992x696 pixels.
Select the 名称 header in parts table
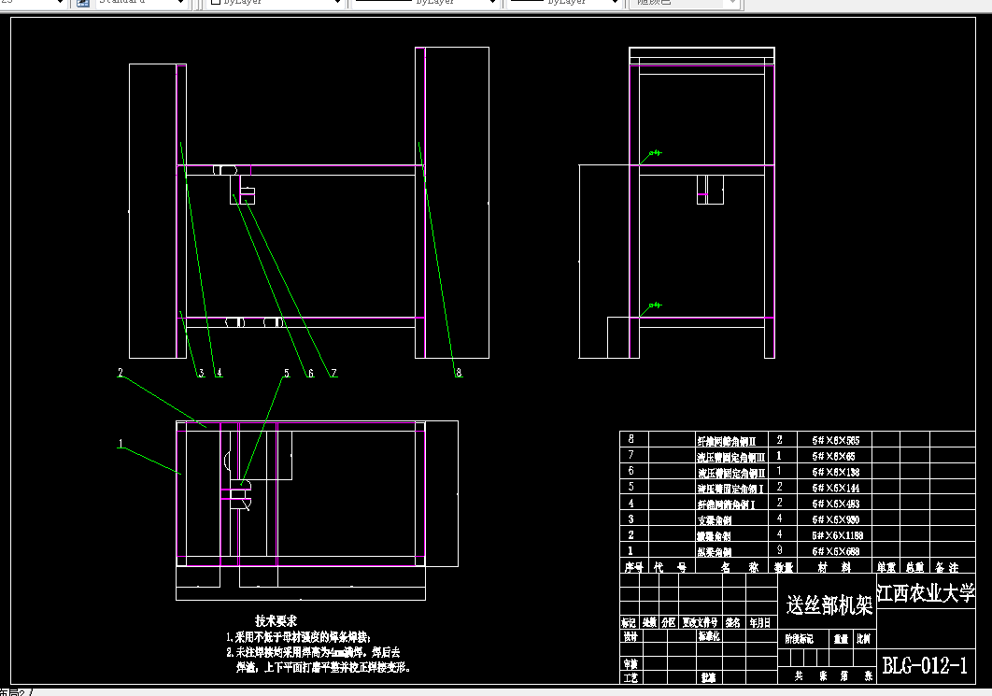[740, 567]
